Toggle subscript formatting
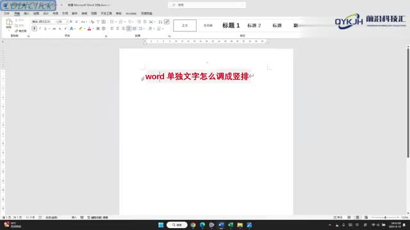410x230 pixels. click(60, 29)
